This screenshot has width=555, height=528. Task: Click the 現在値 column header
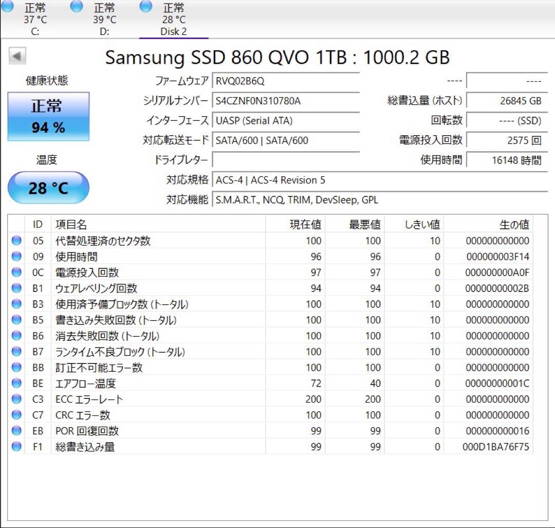pos(295,224)
